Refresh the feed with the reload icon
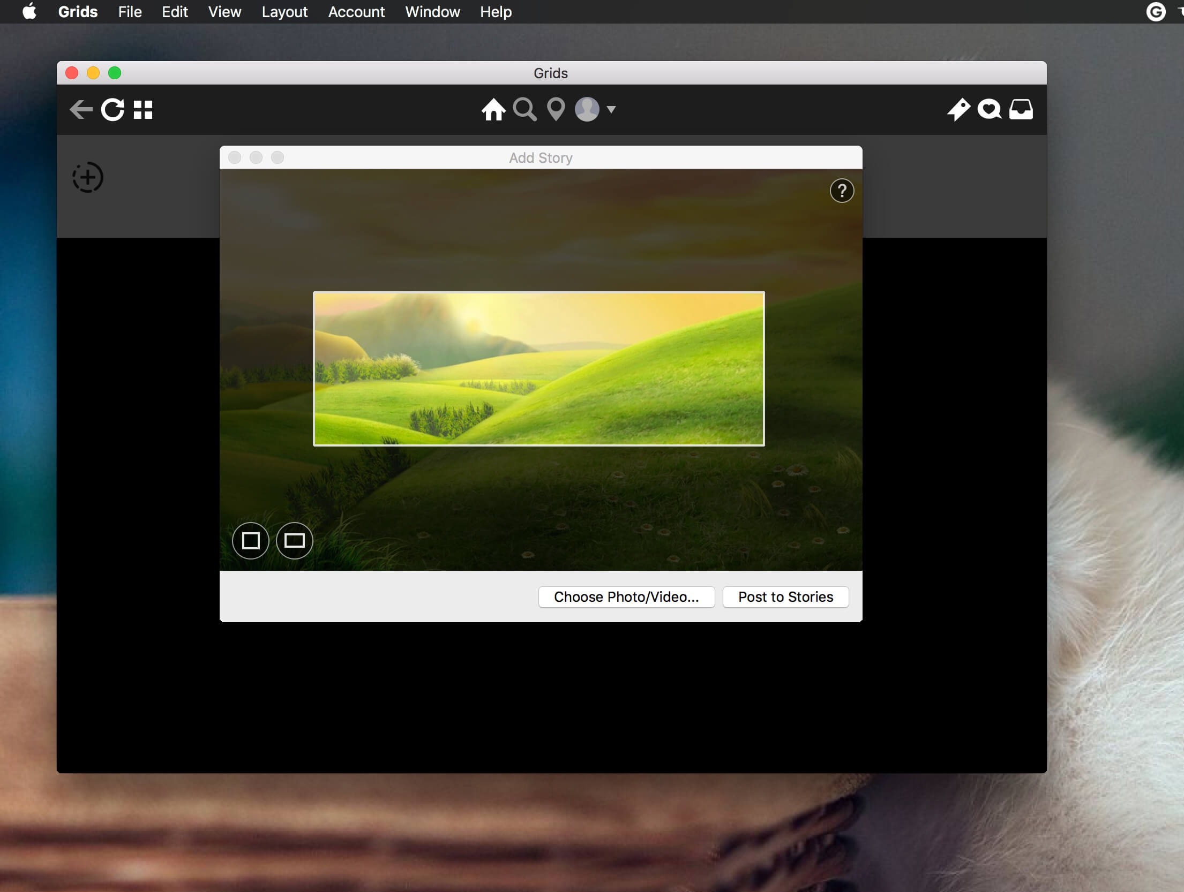The image size is (1184, 892). point(113,110)
